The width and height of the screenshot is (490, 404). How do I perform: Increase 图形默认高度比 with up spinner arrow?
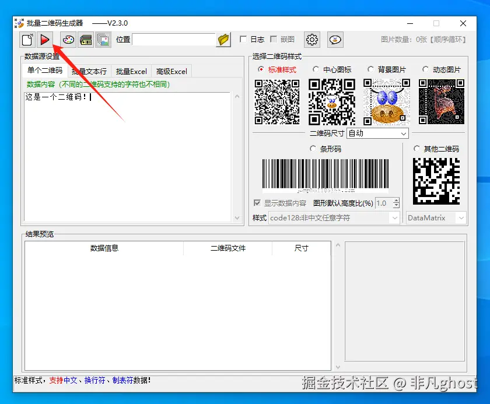(396, 201)
